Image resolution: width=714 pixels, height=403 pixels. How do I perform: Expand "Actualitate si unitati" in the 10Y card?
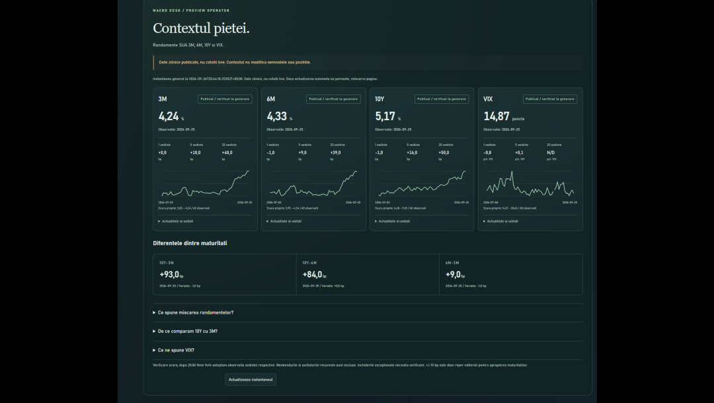pos(393,221)
